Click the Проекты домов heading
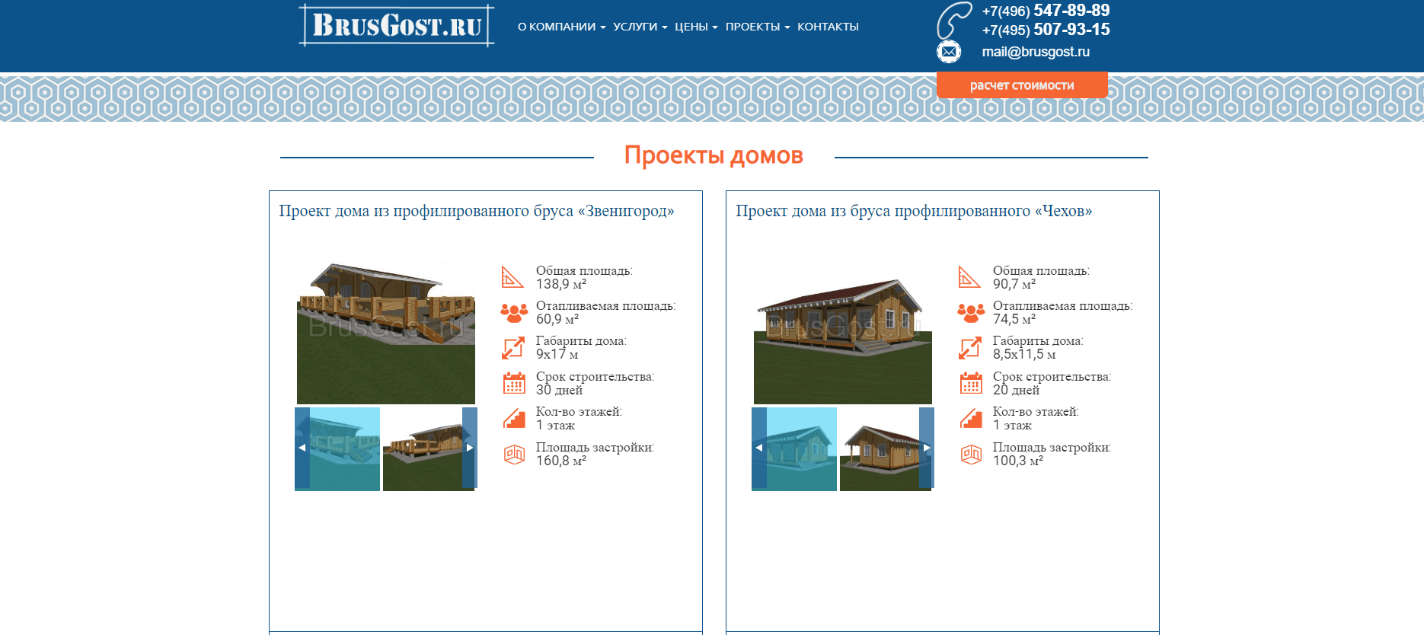Image resolution: width=1424 pixels, height=635 pixels. [714, 155]
